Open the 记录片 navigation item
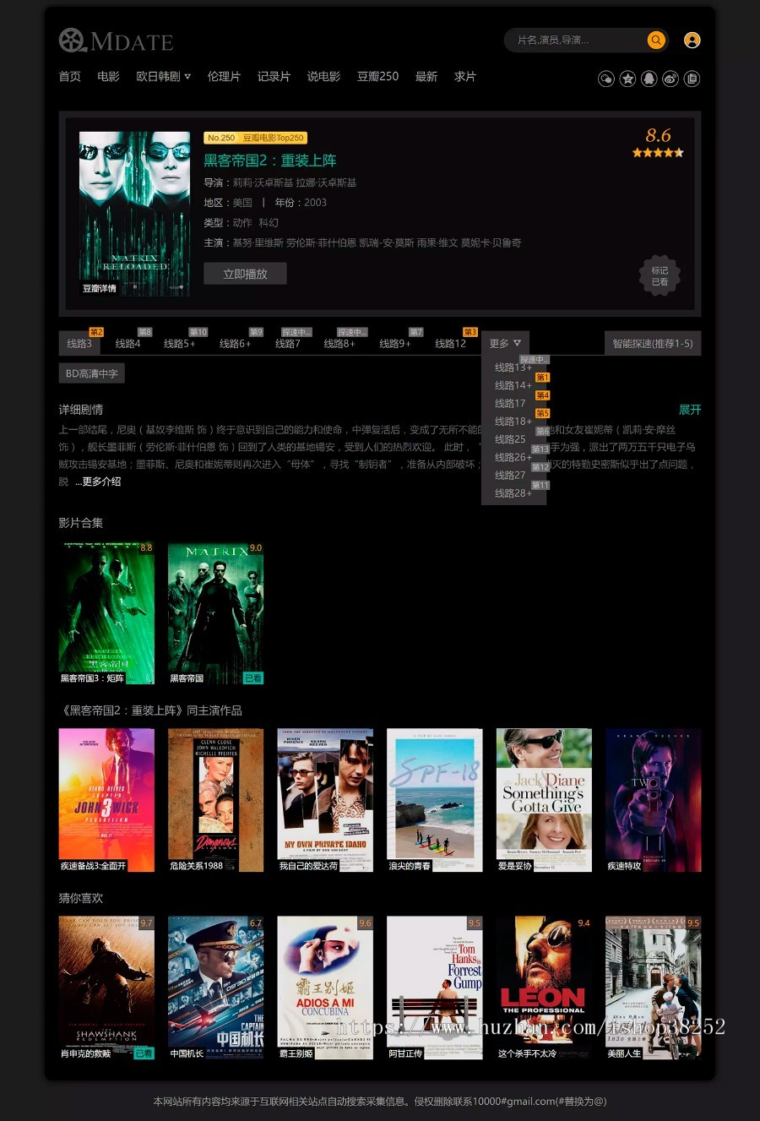 tap(274, 76)
